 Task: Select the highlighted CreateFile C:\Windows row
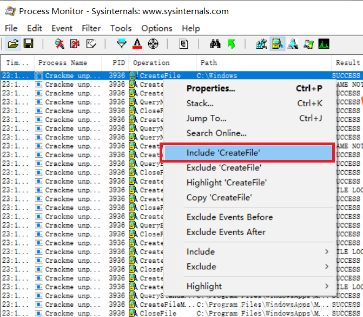182,75
